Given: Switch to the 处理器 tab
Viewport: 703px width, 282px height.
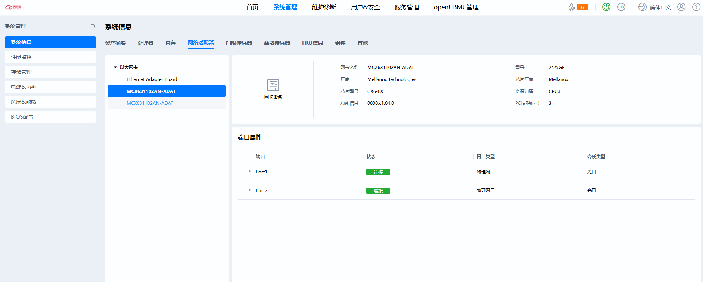Looking at the screenshot, I should point(145,43).
